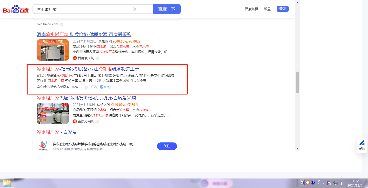The width and height of the screenshot is (368, 188).
Task: Click the volume speaker icon in tray
Action: tap(341, 183)
